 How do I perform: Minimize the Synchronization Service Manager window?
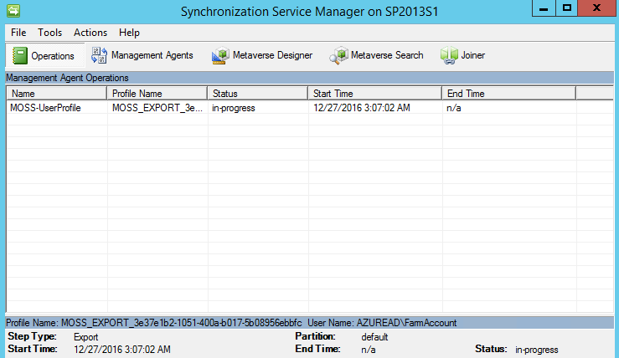[x=544, y=8]
